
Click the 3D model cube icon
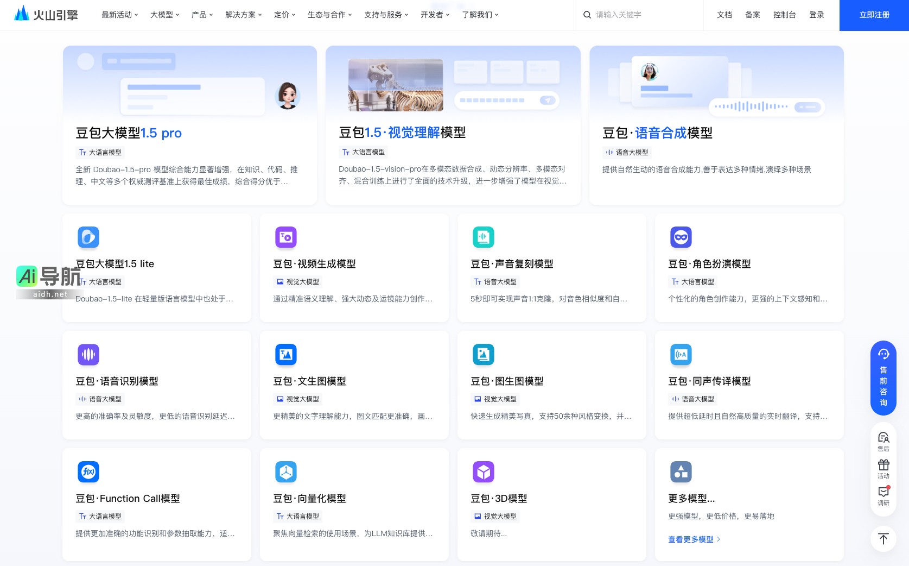[483, 472]
